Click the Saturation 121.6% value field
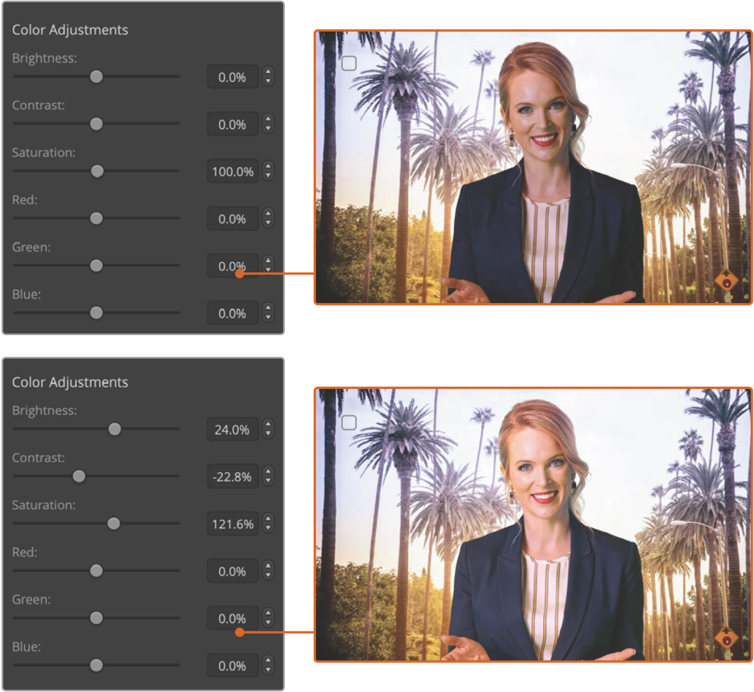This screenshot has width=754, height=692. pyautogui.click(x=233, y=524)
